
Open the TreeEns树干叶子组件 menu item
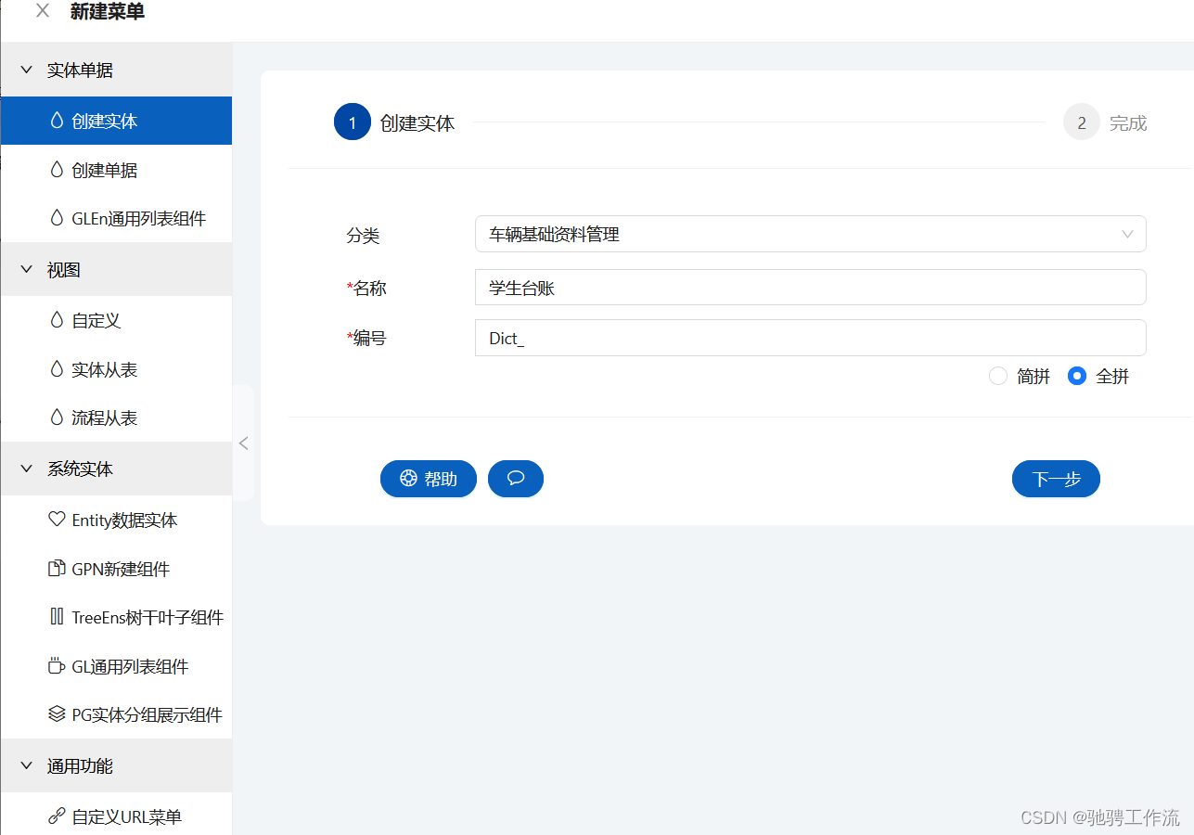point(116,617)
